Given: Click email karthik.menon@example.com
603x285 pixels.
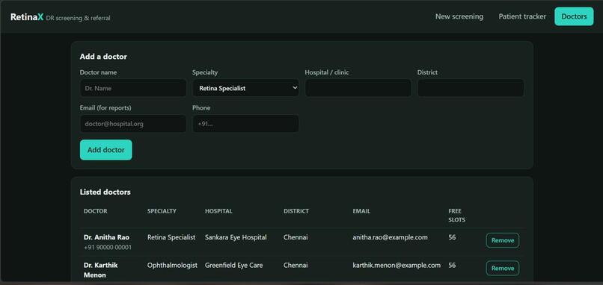Looking at the screenshot, I should pyautogui.click(x=397, y=265).
